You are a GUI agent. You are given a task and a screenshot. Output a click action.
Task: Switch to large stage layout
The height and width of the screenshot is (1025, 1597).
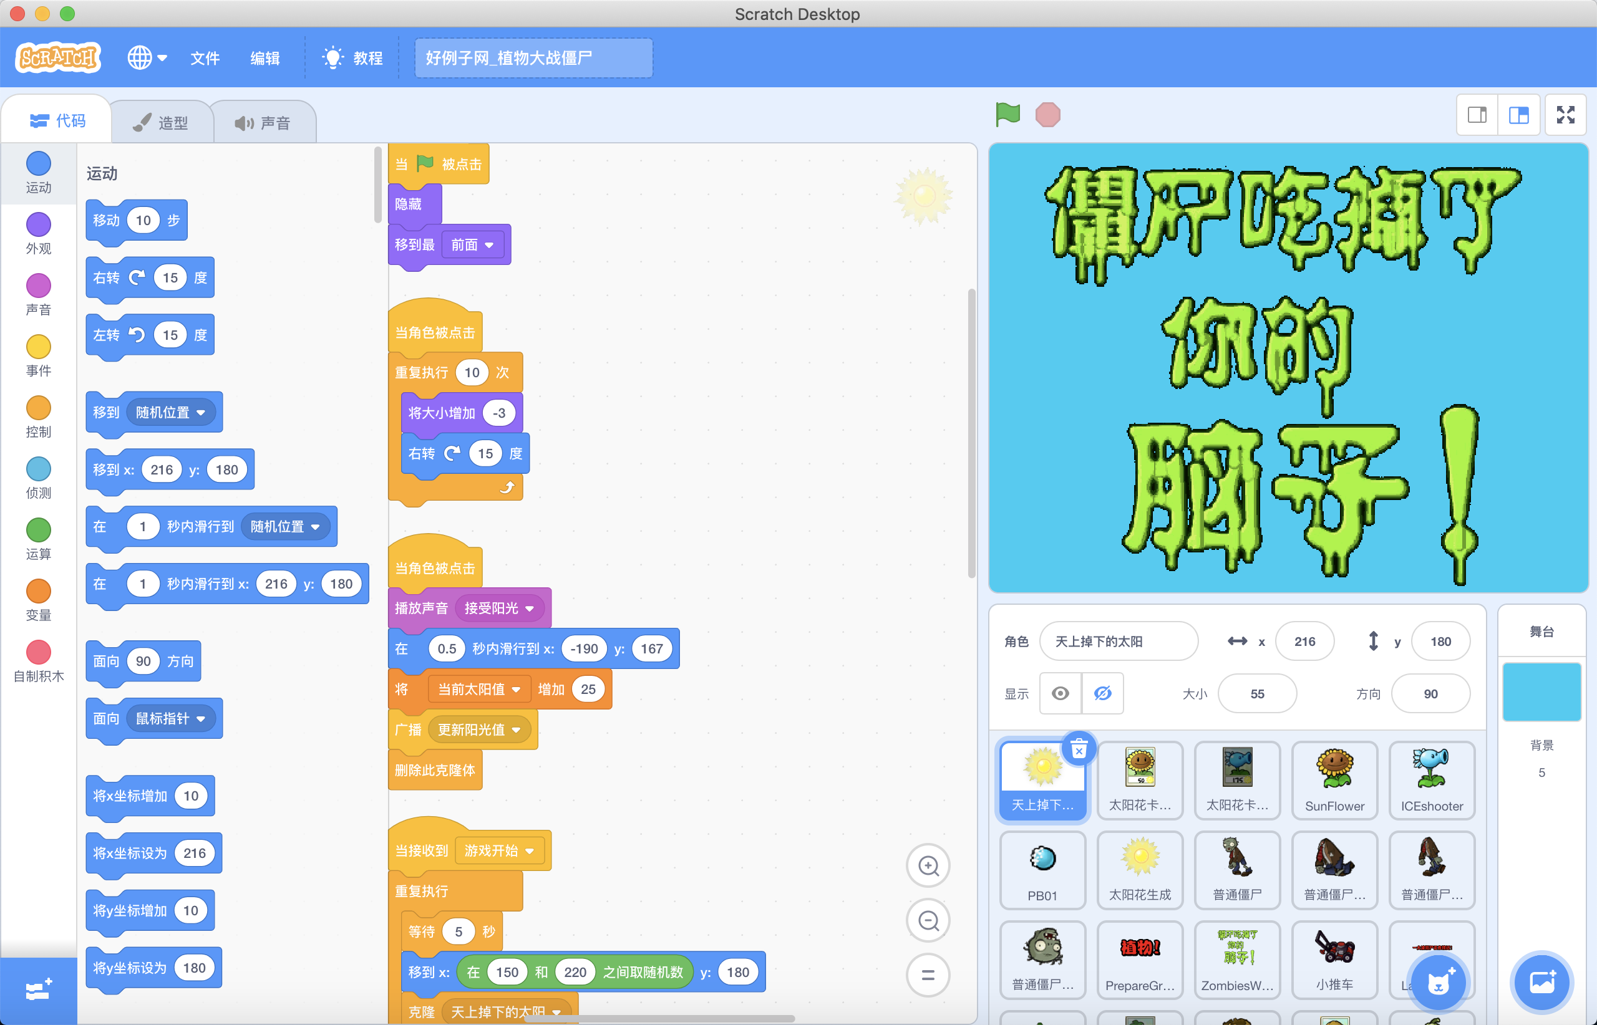click(x=1518, y=115)
